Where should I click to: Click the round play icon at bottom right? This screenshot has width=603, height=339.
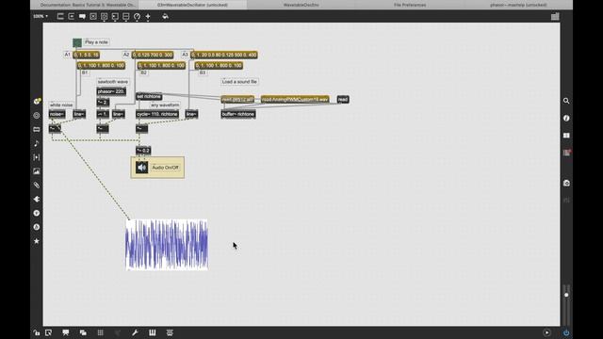point(546,332)
